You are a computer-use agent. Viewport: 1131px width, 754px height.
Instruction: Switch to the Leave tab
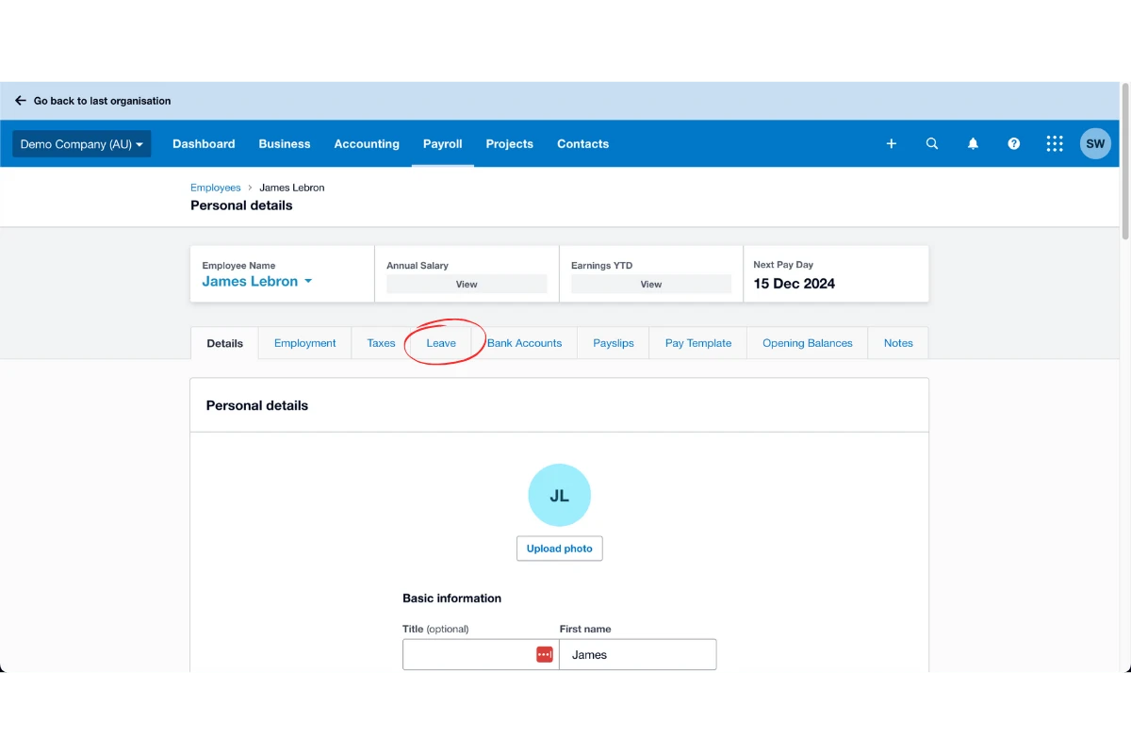pos(441,343)
